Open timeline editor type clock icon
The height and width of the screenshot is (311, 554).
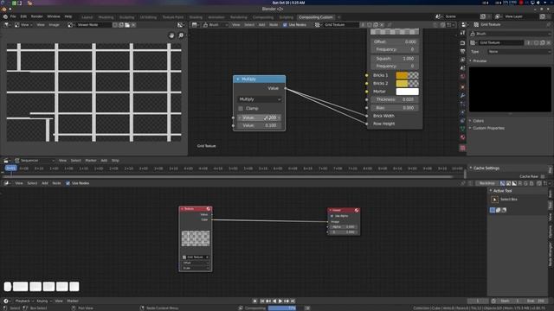(x=6, y=301)
